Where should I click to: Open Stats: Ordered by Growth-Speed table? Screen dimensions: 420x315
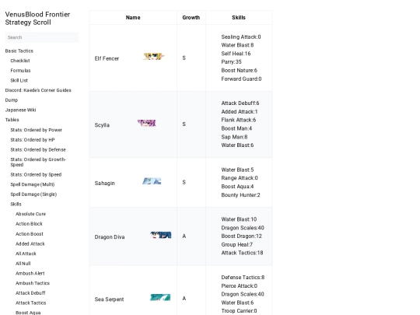point(38,162)
